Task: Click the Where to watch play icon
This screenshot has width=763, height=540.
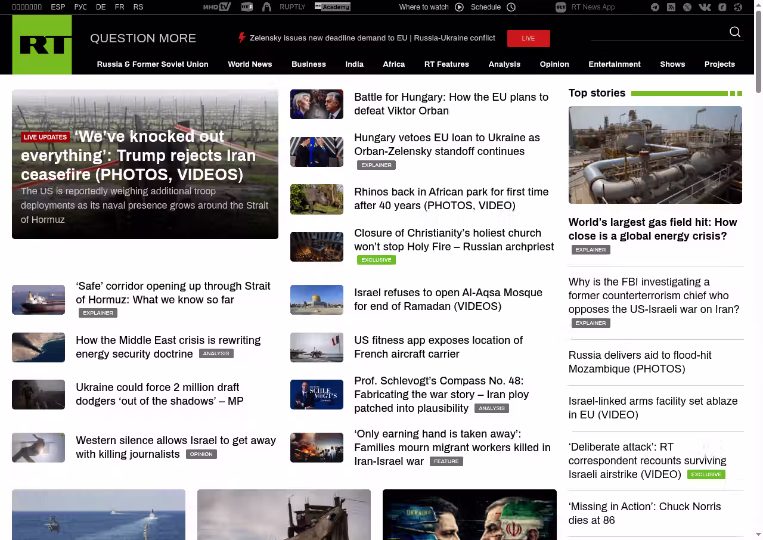Action: [x=459, y=7]
